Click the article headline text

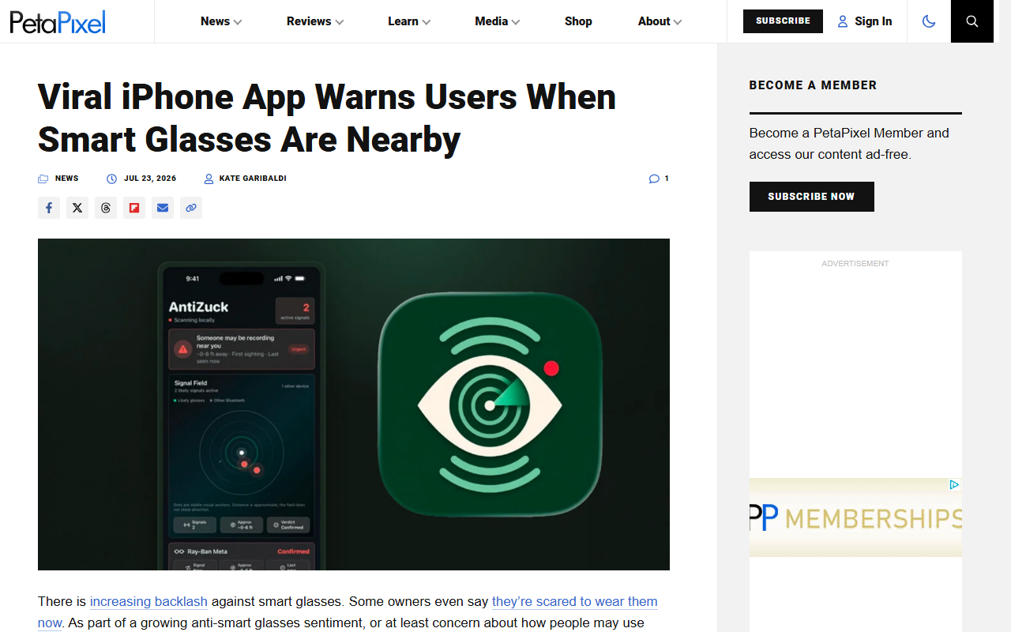[x=327, y=118]
